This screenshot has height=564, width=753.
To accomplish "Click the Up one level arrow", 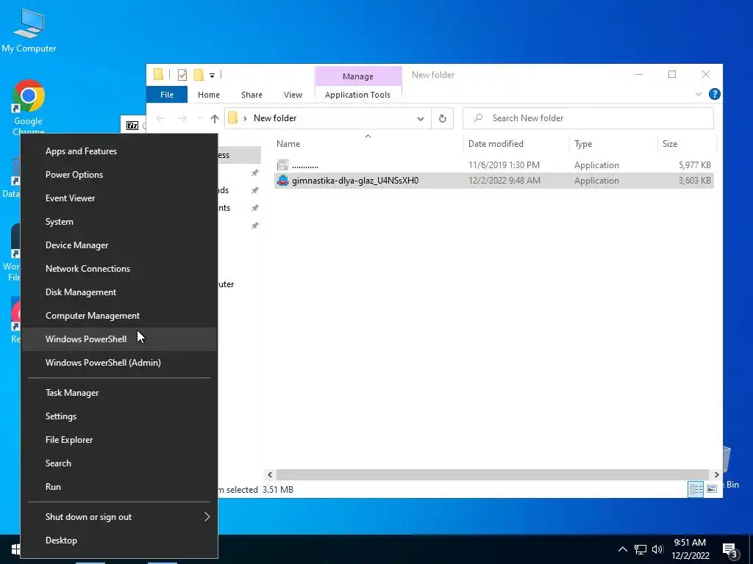I will tap(215, 118).
